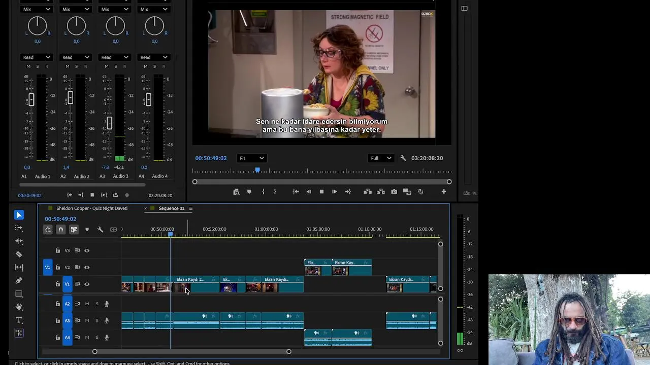Click the record button in audio mixer
This screenshot has width=650, height=365.
tap(127, 195)
